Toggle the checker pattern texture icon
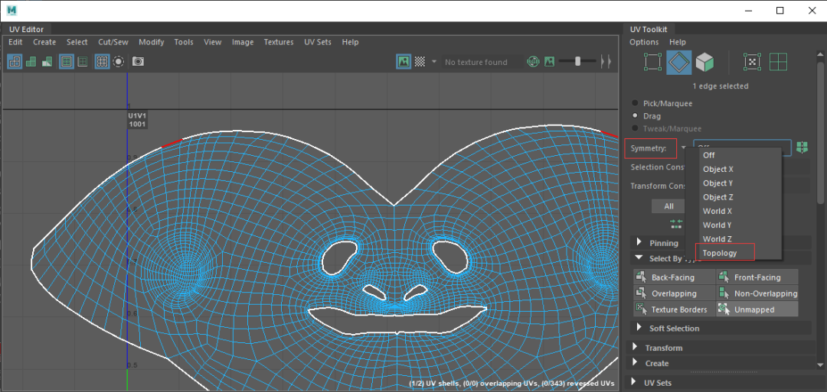This screenshot has width=827, height=392. [420, 62]
